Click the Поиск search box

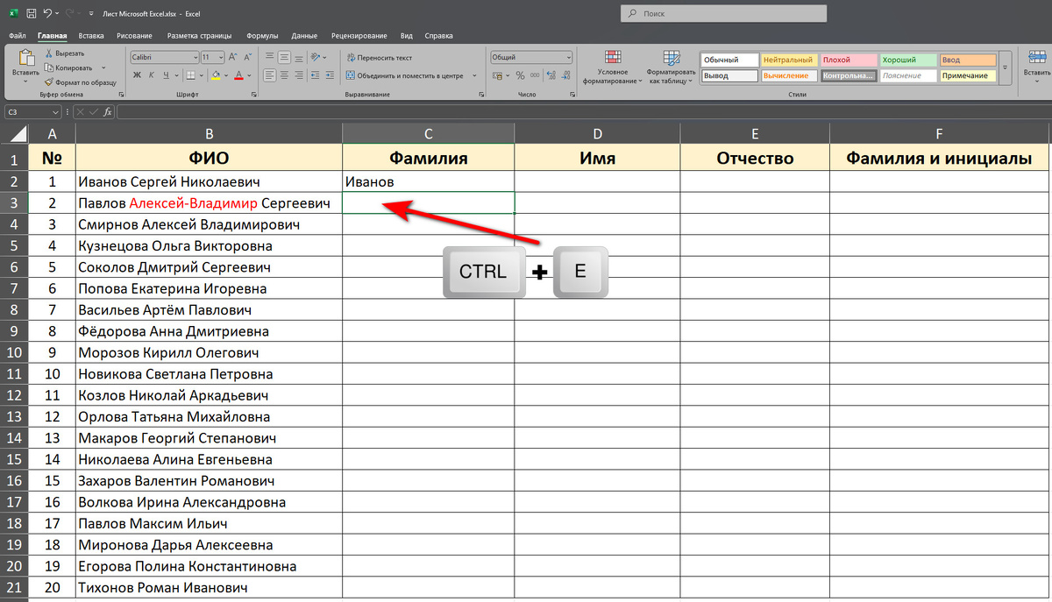click(x=723, y=14)
